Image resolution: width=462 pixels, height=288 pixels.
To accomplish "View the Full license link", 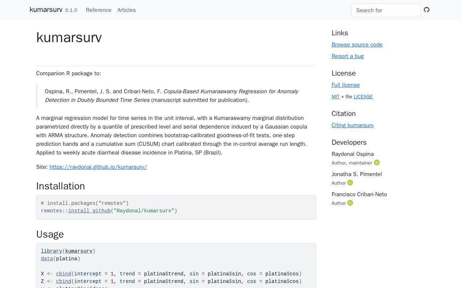I will point(345,85).
